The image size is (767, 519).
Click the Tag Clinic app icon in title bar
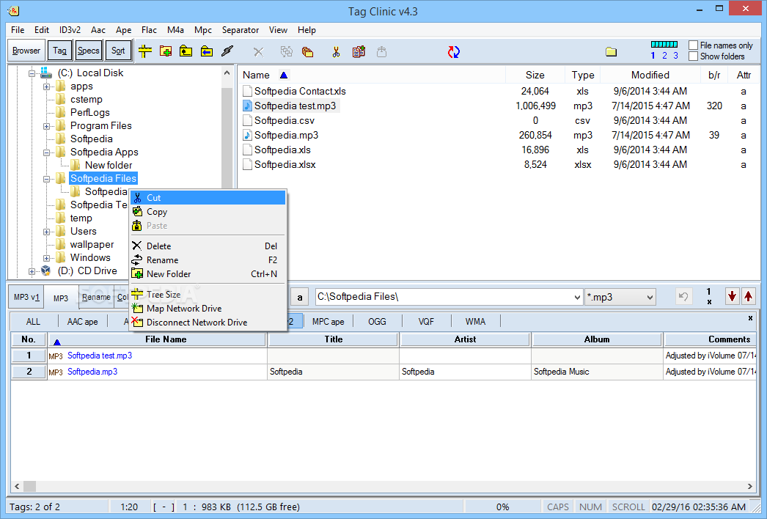point(14,10)
